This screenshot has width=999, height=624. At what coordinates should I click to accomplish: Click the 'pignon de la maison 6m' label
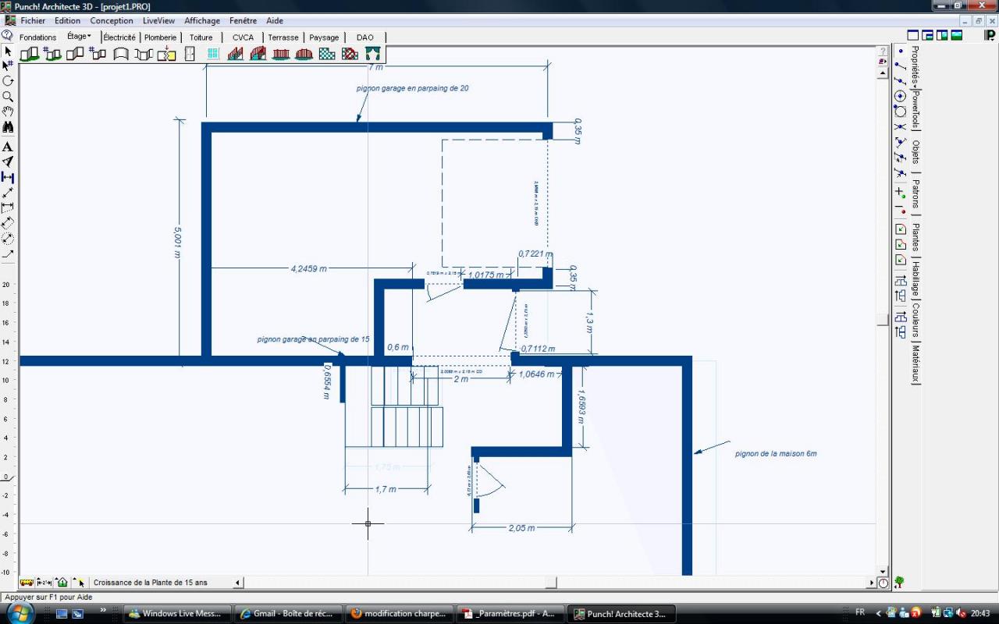(776, 453)
